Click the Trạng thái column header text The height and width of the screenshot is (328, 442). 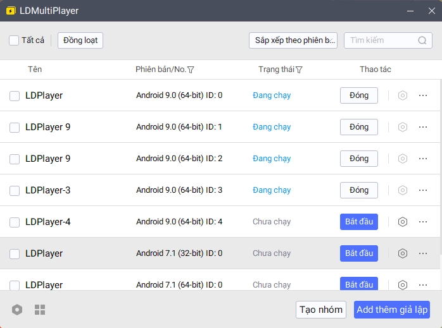(276, 70)
